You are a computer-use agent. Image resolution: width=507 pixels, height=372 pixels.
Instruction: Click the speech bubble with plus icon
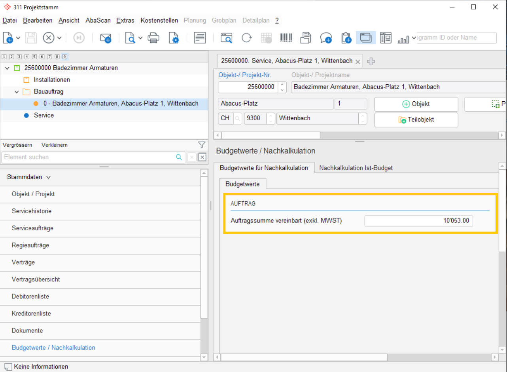326,38
